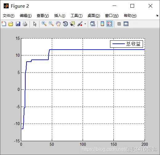This screenshot has height=155, width=160.
Task: Open the 文件(F) menu
Action: click(8, 16)
